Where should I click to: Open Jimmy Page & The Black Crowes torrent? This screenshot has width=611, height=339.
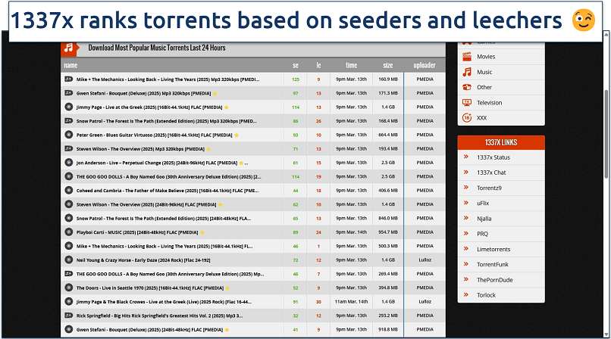pos(164,302)
